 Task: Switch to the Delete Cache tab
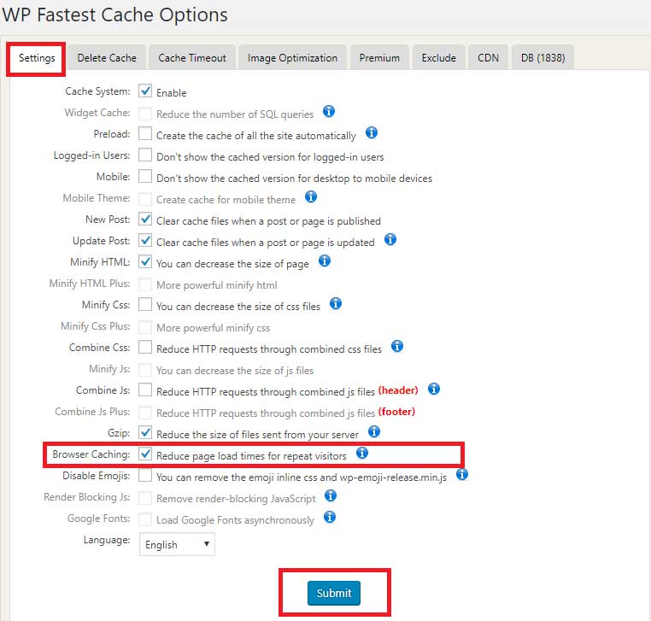pos(107,58)
